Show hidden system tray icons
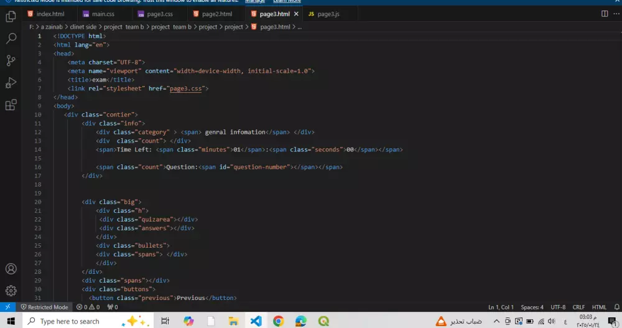This screenshot has width=622, height=328. point(496,321)
